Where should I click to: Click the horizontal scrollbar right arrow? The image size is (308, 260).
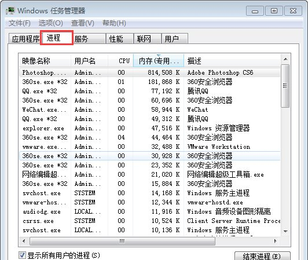coord(275,241)
